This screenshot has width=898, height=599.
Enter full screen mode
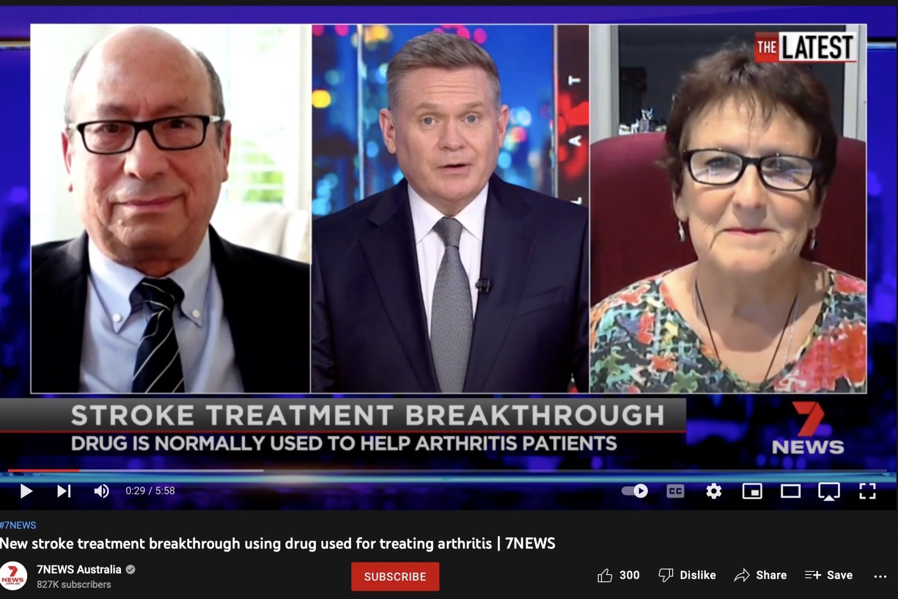coord(867,491)
